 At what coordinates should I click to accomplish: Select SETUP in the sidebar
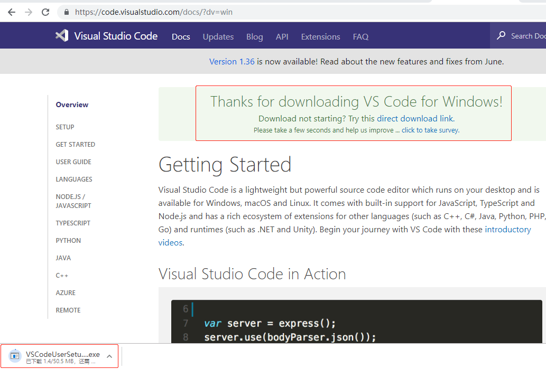[x=65, y=127]
